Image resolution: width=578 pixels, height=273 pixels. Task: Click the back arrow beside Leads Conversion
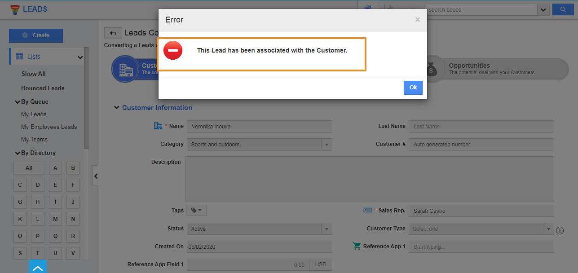[113, 33]
